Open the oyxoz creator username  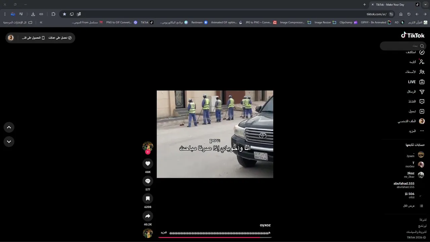tap(265, 225)
